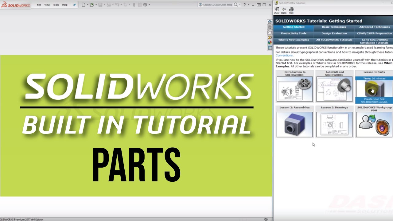Open View Palette tab in task pane
Screen dimensions: 393x221
[x=270, y=37]
